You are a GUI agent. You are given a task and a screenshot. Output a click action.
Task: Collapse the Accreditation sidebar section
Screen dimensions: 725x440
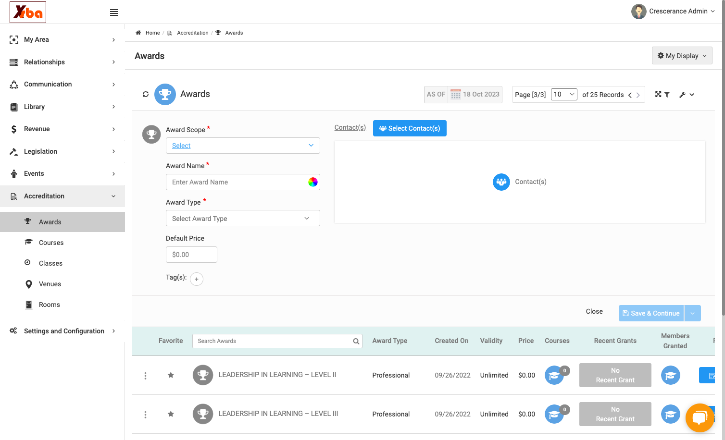point(62,196)
